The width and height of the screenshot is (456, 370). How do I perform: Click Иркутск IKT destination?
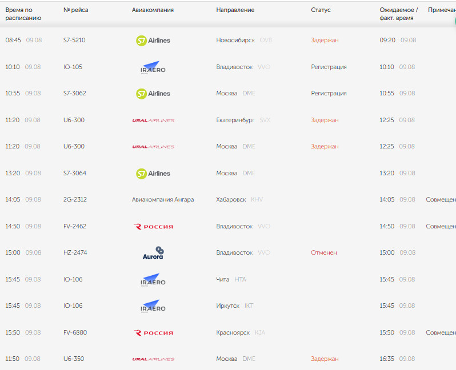[x=235, y=306]
